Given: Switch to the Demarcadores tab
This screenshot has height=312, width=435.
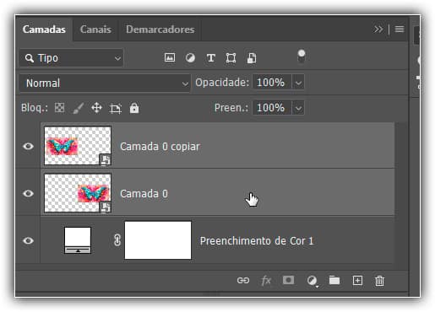Looking at the screenshot, I should [x=160, y=30].
